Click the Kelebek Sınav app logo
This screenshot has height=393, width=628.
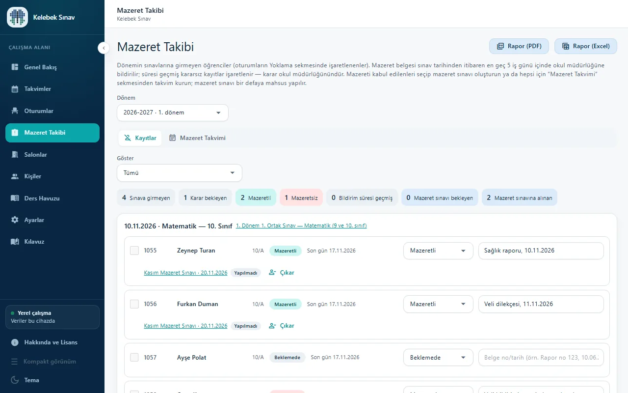pos(17,17)
